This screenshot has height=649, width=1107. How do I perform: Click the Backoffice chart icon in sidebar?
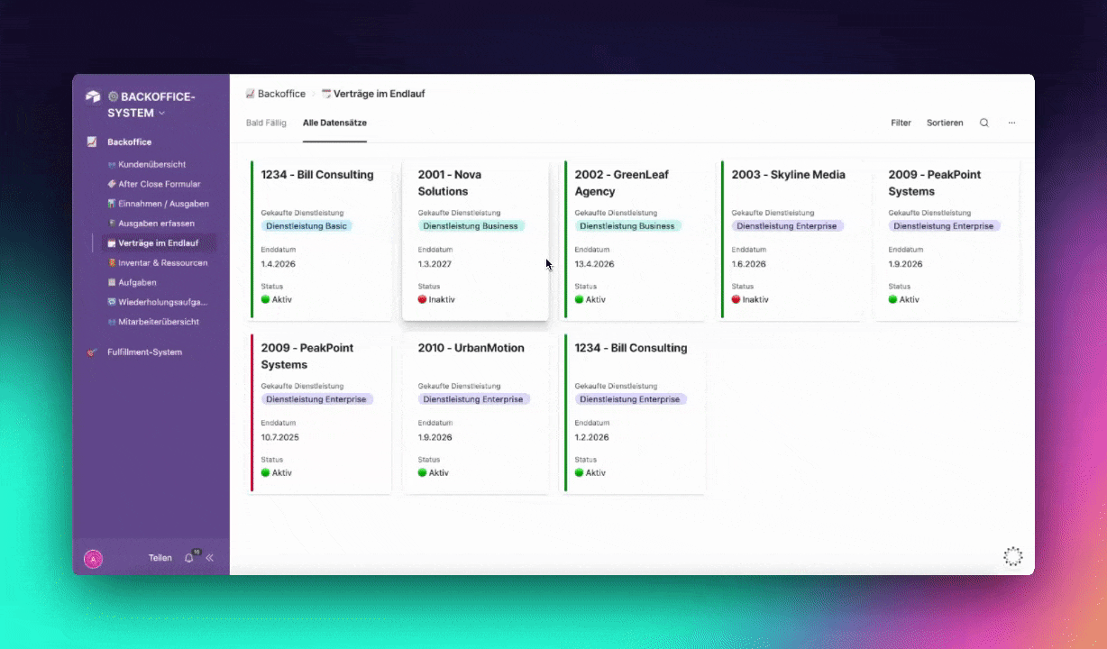click(x=92, y=142)
